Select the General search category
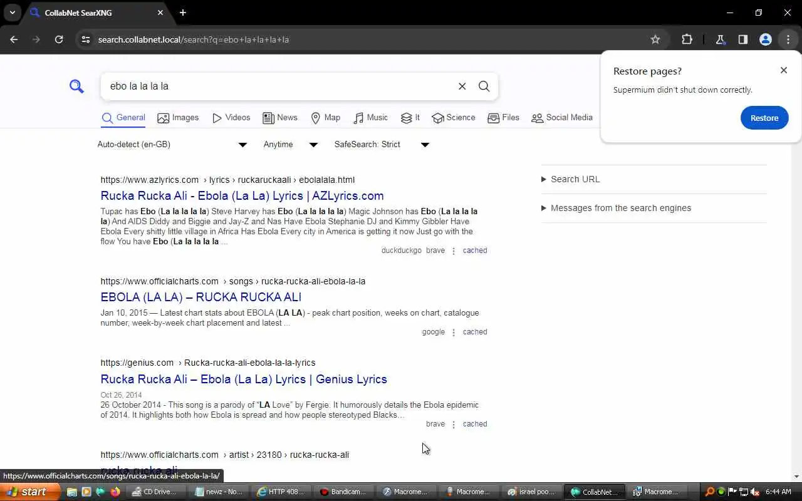Viewport: 802px width, 501px height. 123,118
